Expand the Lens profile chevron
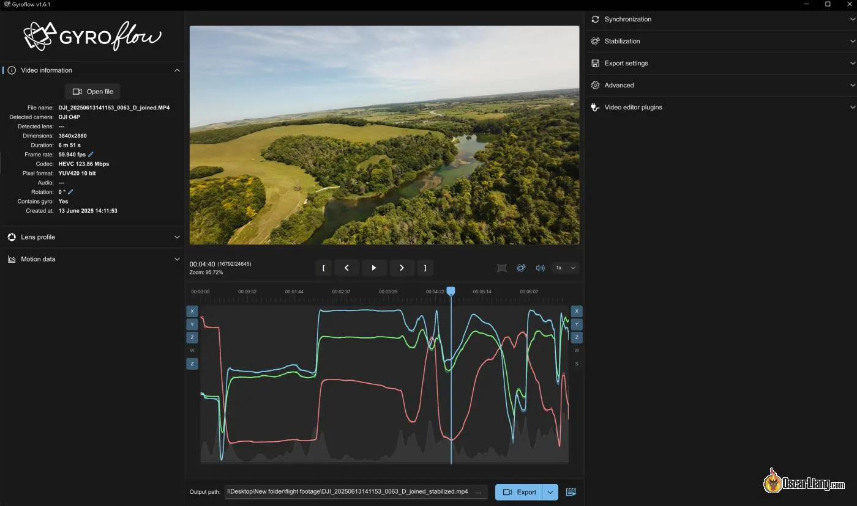This screenshot has width=857, height=506. (x=177, y=237)
